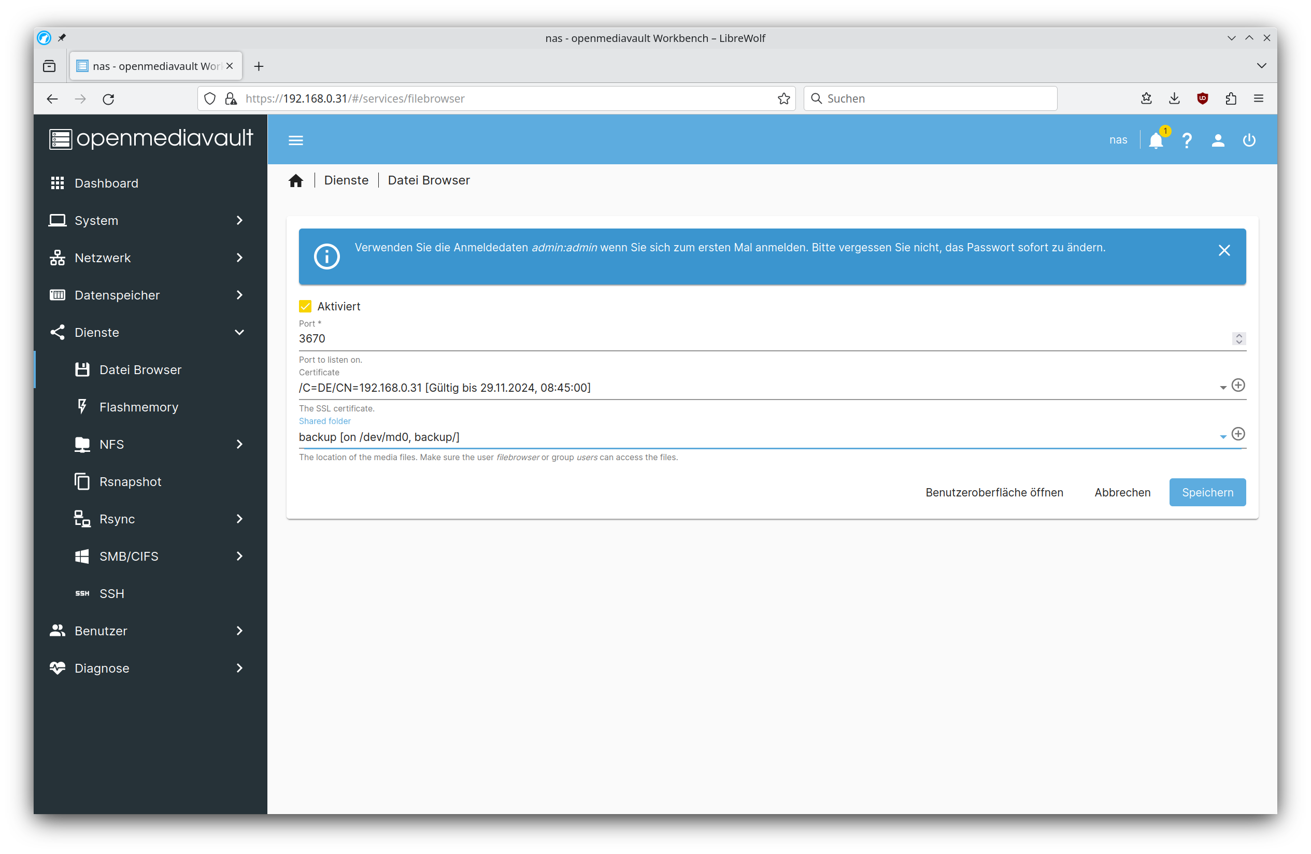The width and height of the screenshot is (1311, 854).
Task: Open the Dashboard page
Action: click(150, 183)
